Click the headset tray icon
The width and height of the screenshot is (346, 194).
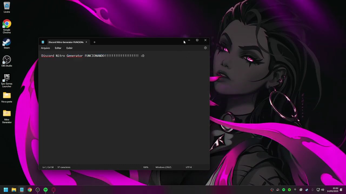coord(278,190)
